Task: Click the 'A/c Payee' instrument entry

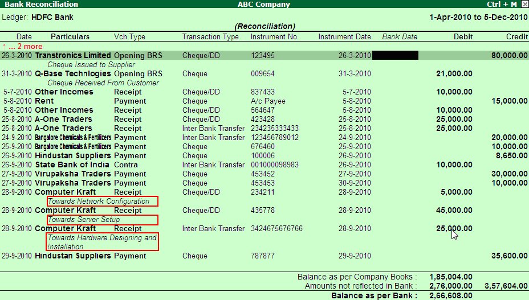Action: (x=268, y=101)
